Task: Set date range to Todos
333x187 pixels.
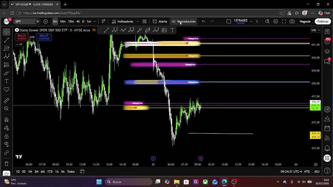Action: (x=71, y=171)
